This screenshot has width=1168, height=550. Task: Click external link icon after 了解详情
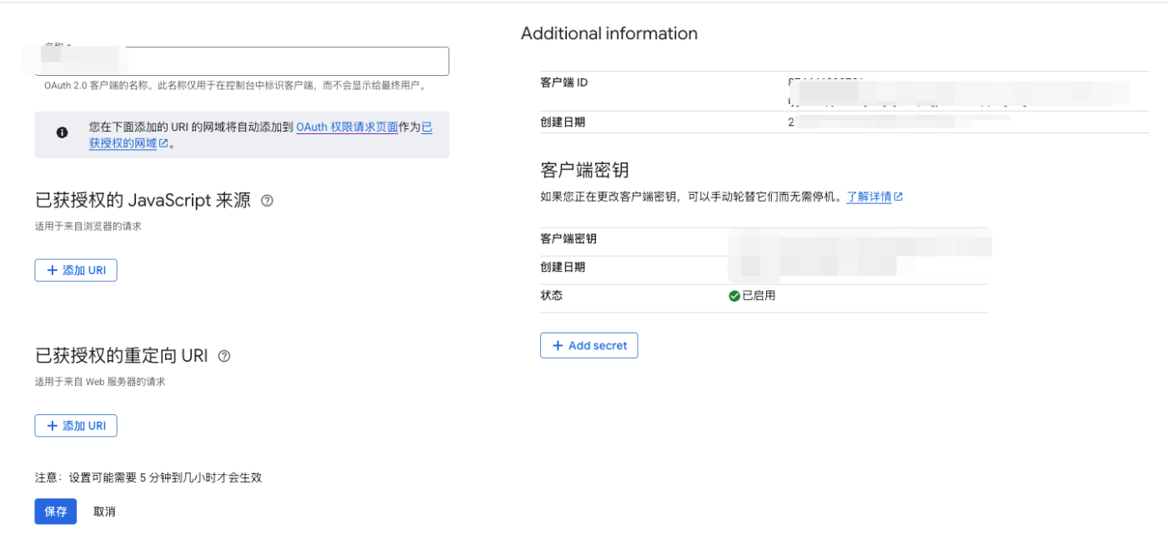[x=899, y=197]
